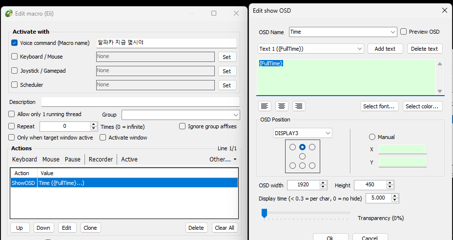Click the right-align text icon
The width and height of the screenshot is (453, 240).
pyautogui.click(x=299, y=106)
